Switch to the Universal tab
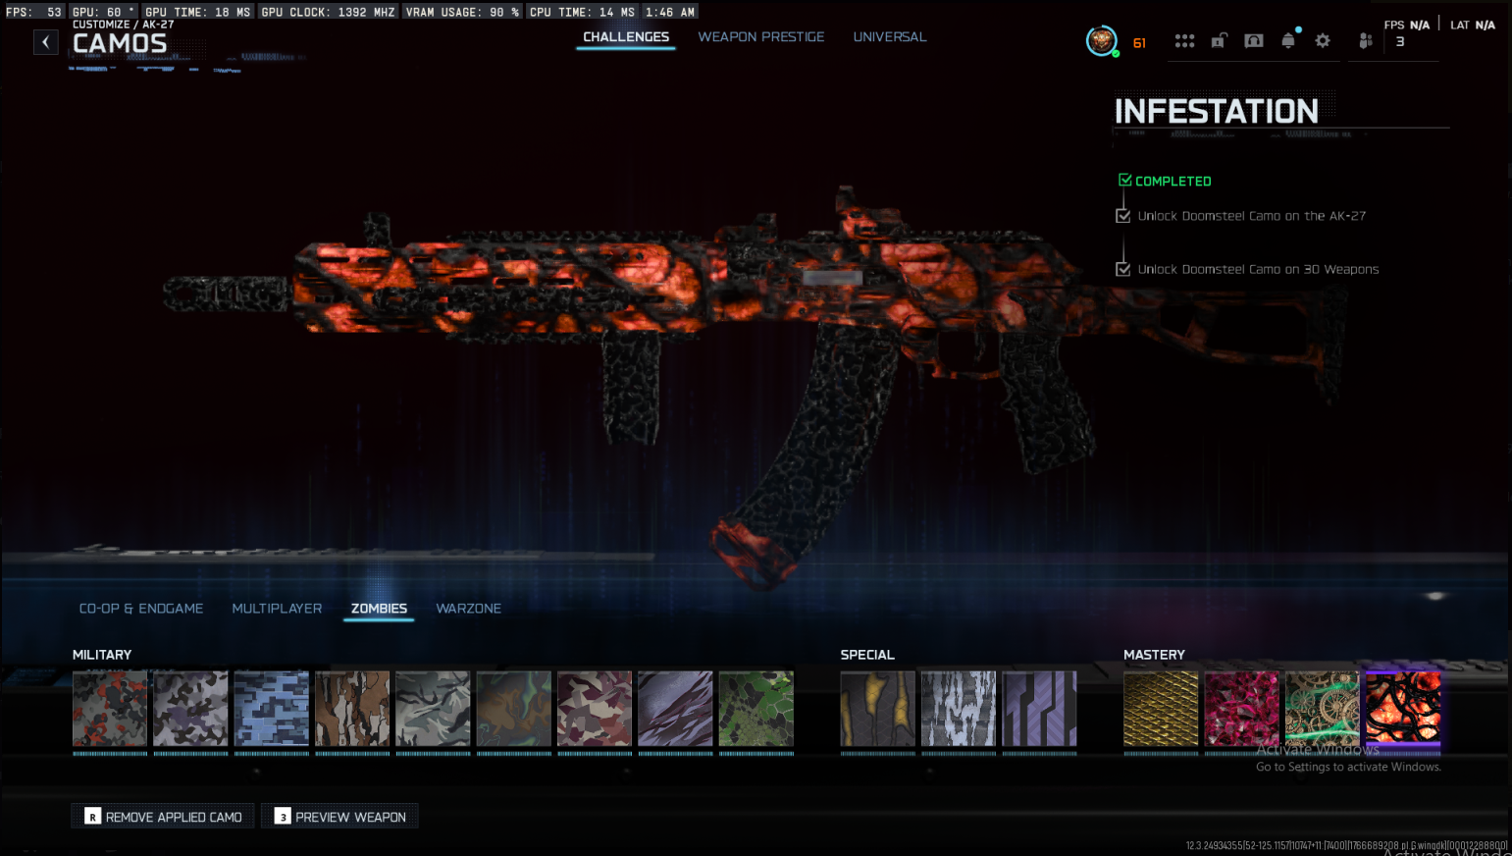The height and width of the screenshot is (856, 1512). tap(890, 37)
